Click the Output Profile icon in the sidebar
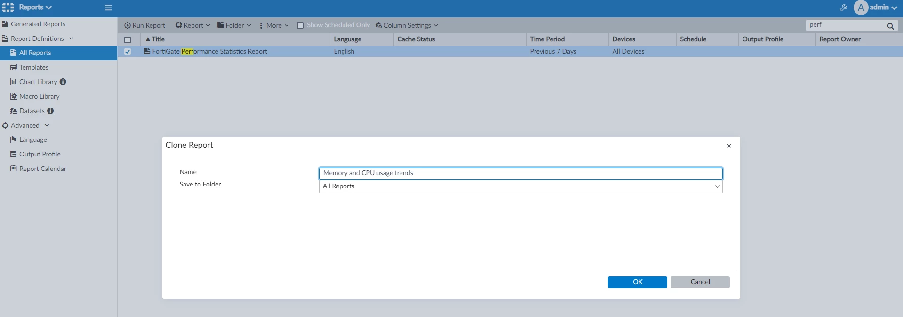Image resolution: width=903 pixels, height=317 pixels. pyautogui.click(x=14, y=154)
